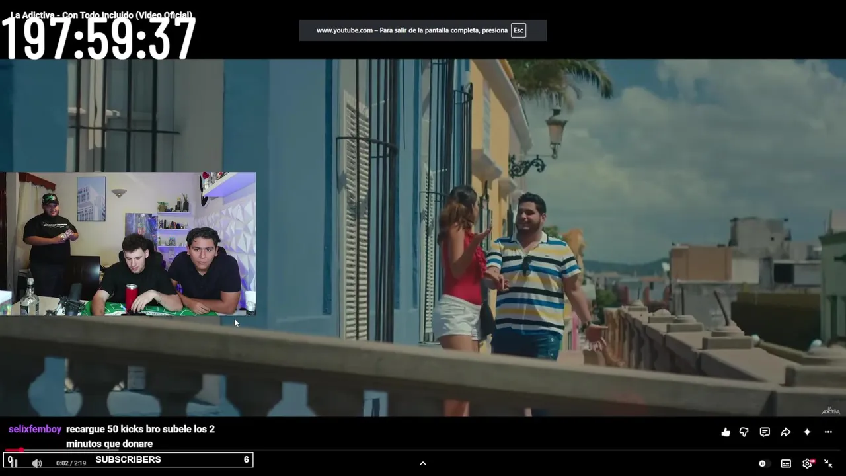Click the Esc key hint button
Screen dimensions: 846x476
click(519, 30)
